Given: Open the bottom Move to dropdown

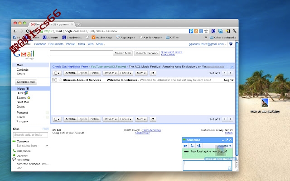Looking at the screenshot, I should [111, 119].
